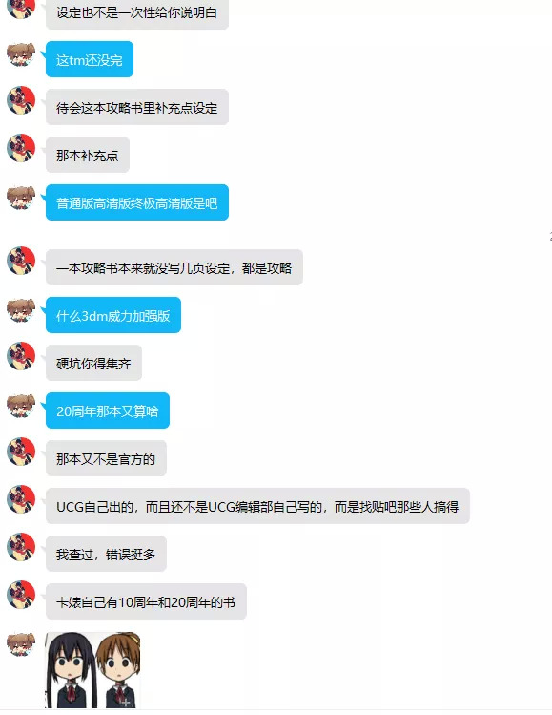The width and height of the screenshot is (552, 715).
Task: Click the '那本补充点' gray bubble
Action: (x=88, y=155)
